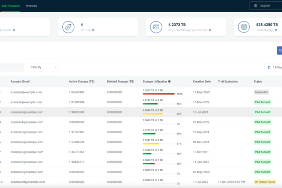Sort by Creation Date column header
Viewport: 282px width, 188px height.
202,81
